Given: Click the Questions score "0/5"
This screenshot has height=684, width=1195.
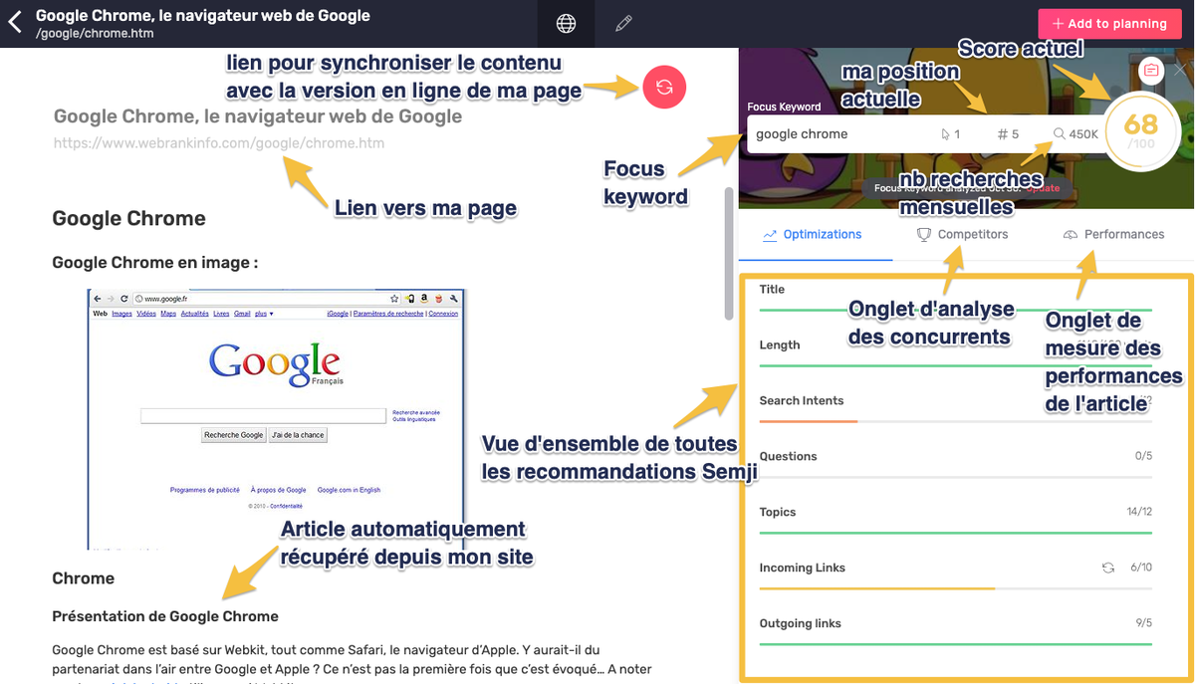Looking at the screenshot, I should click(1143, 456).
